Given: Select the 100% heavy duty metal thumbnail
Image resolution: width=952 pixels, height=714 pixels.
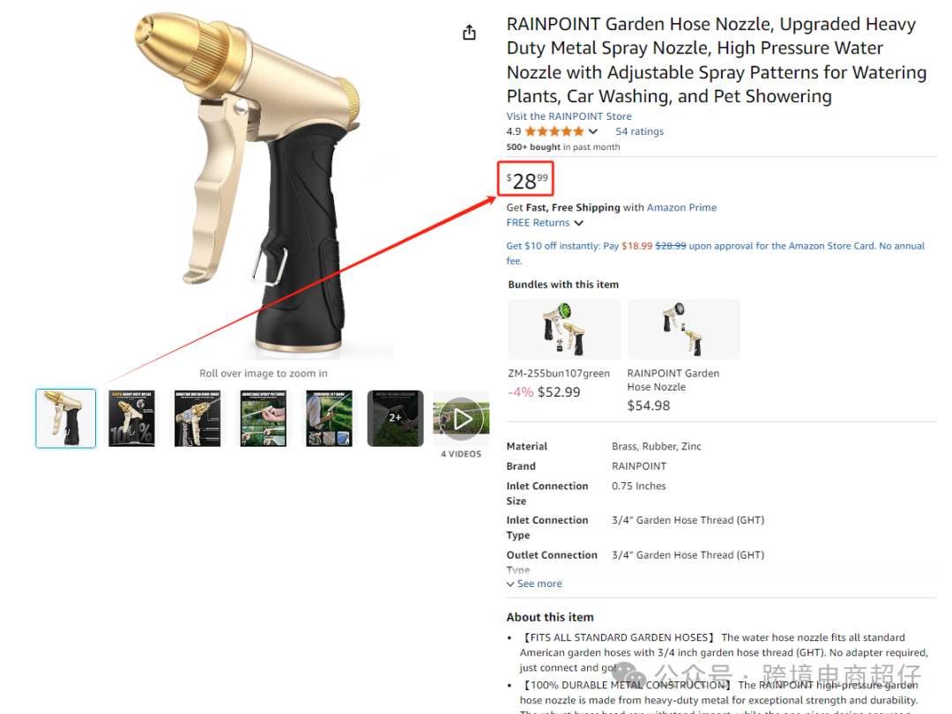Looking at the screenshot, I should (x=131, y=419).
